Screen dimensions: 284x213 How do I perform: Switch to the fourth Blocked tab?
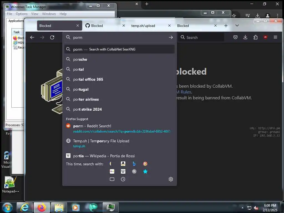(x=197, y=26)
